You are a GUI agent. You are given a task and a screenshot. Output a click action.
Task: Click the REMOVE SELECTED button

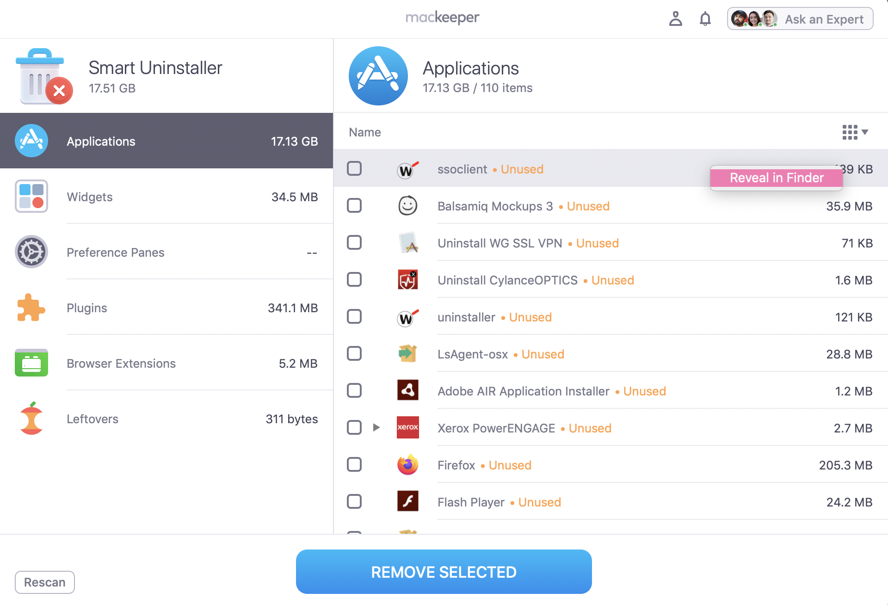[444, 572]
